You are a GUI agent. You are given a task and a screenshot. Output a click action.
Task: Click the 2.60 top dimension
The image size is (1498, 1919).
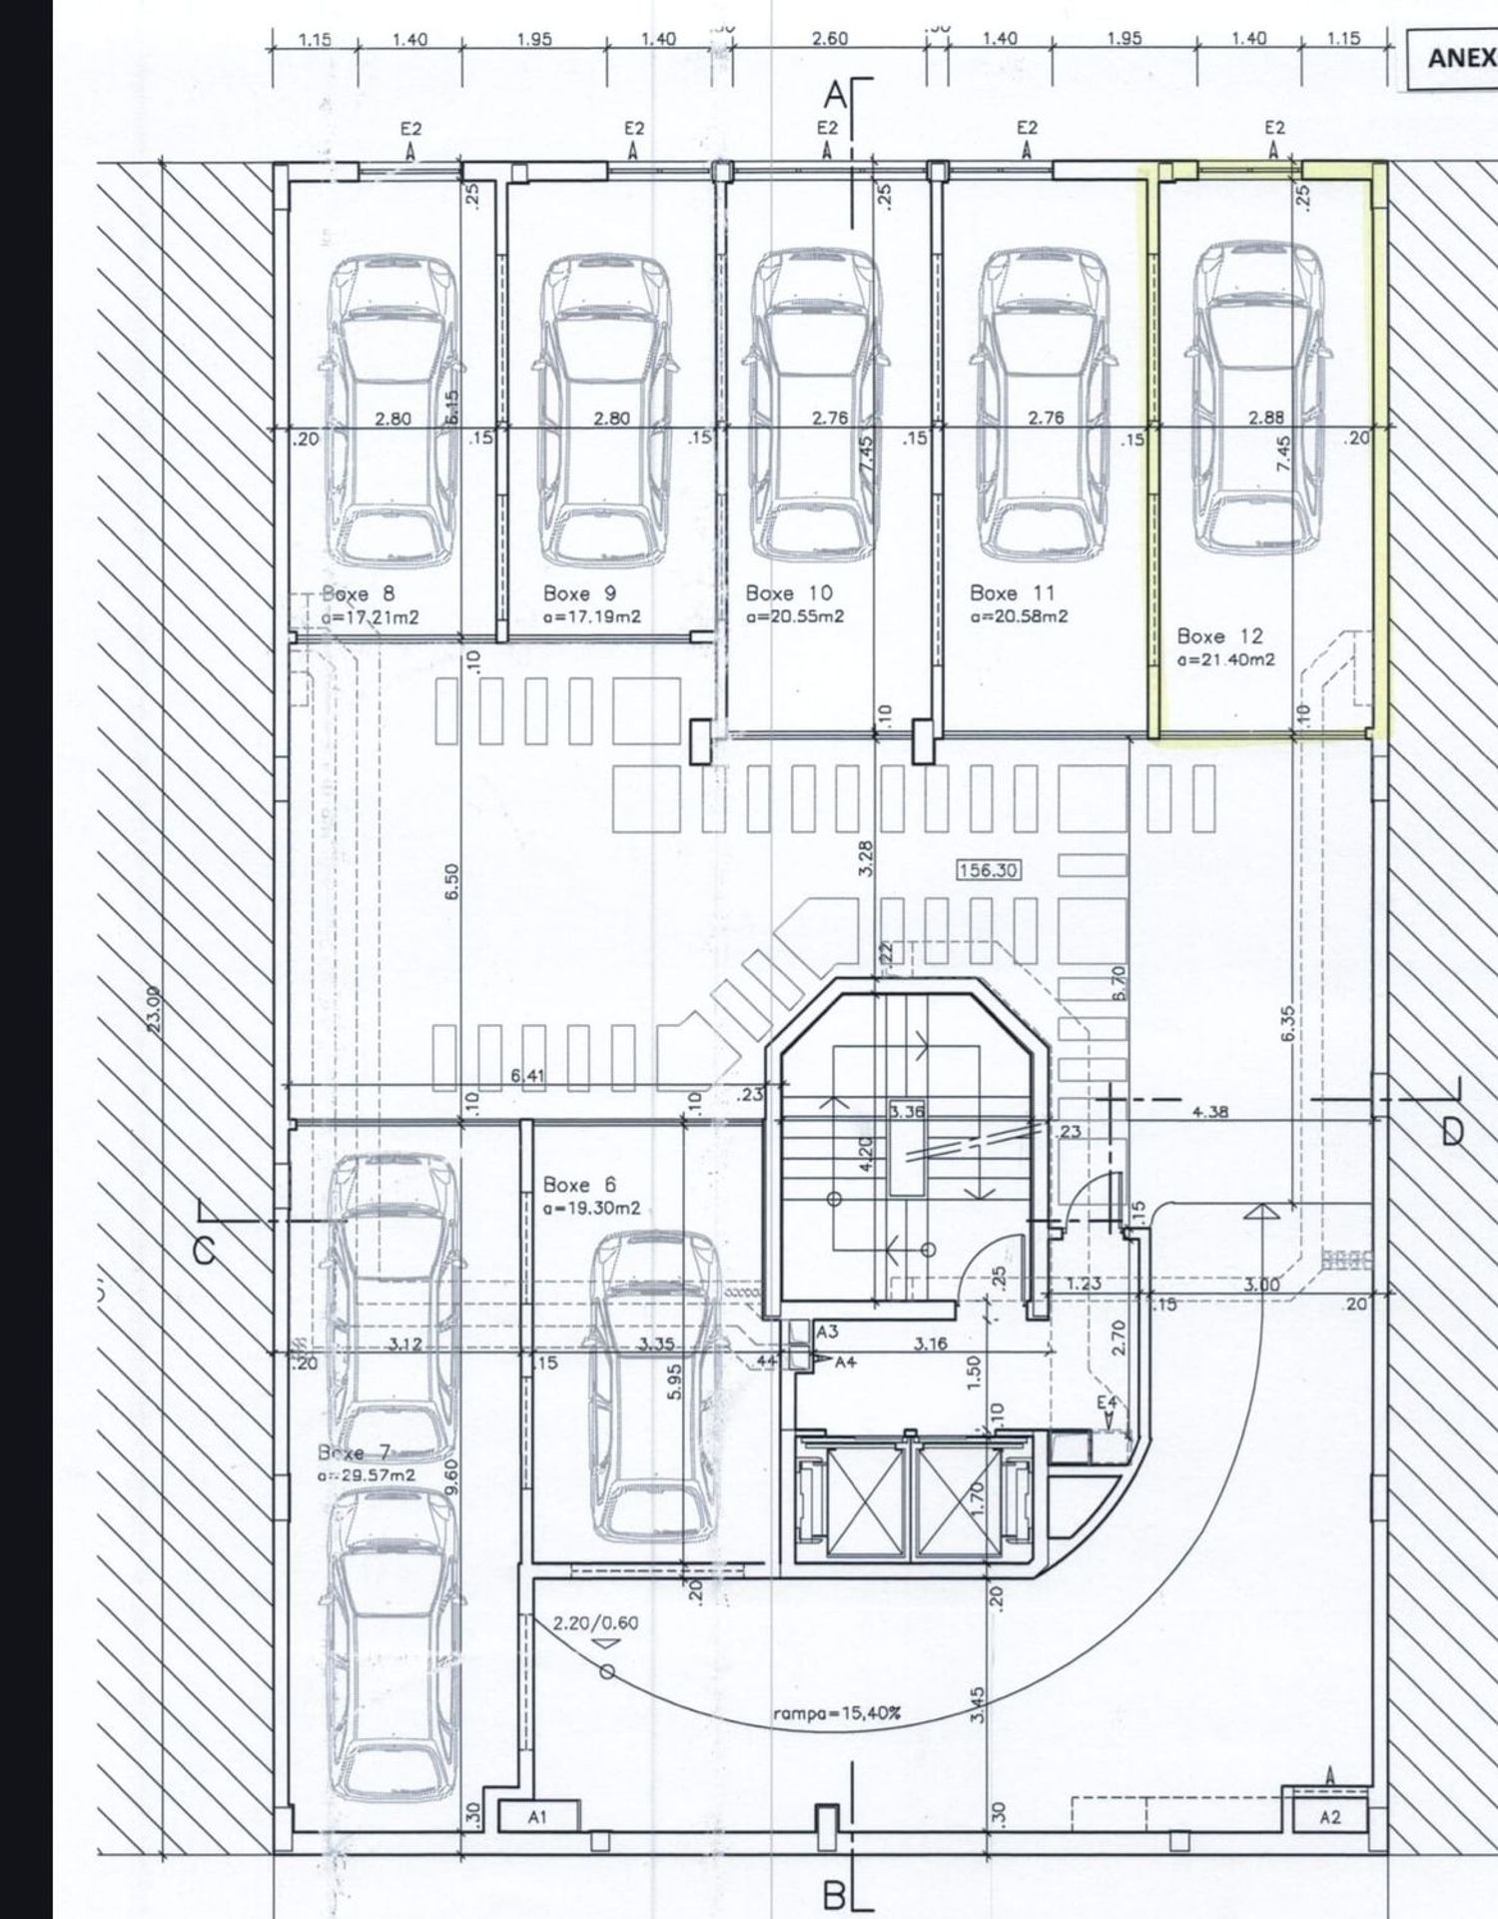(830, 39)
